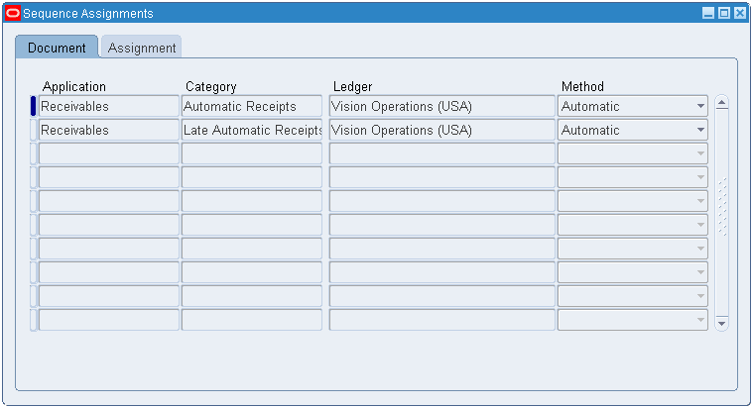Maximize the Sequence Assignments window
The image size is (753, 407).
click(724, 13)
